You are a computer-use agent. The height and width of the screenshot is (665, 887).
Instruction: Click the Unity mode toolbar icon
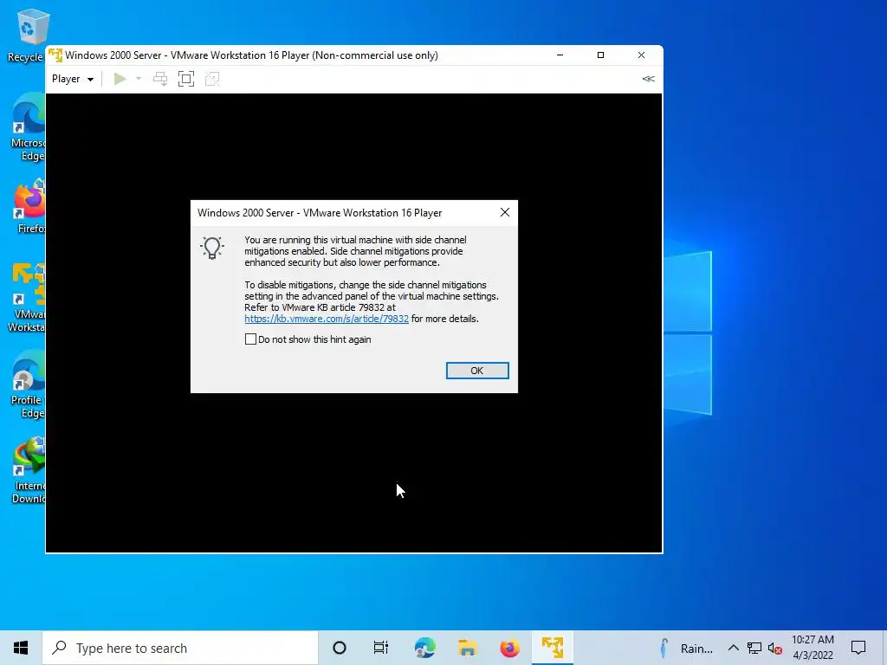212,79
